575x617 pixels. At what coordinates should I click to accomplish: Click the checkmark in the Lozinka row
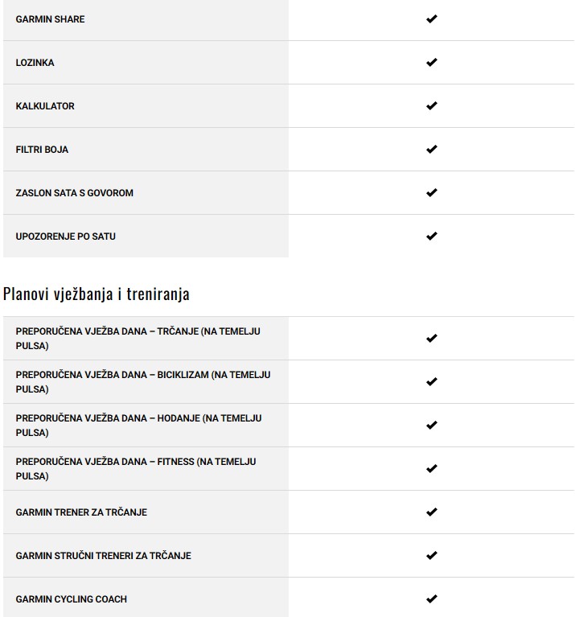click(431, 63)
